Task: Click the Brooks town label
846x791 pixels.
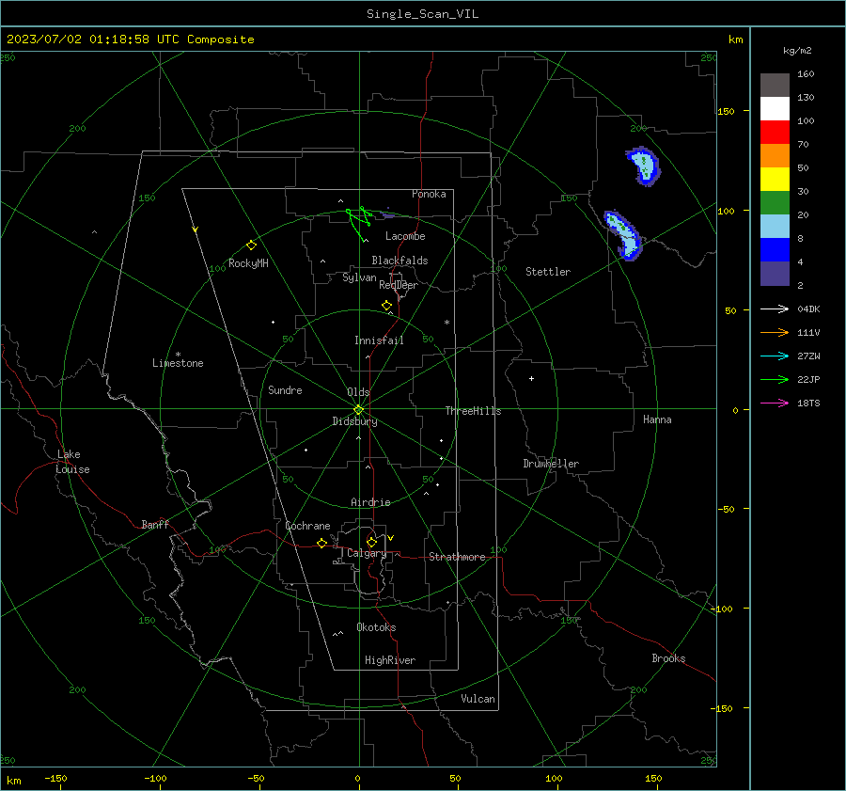Action: [x=668, y=658]
